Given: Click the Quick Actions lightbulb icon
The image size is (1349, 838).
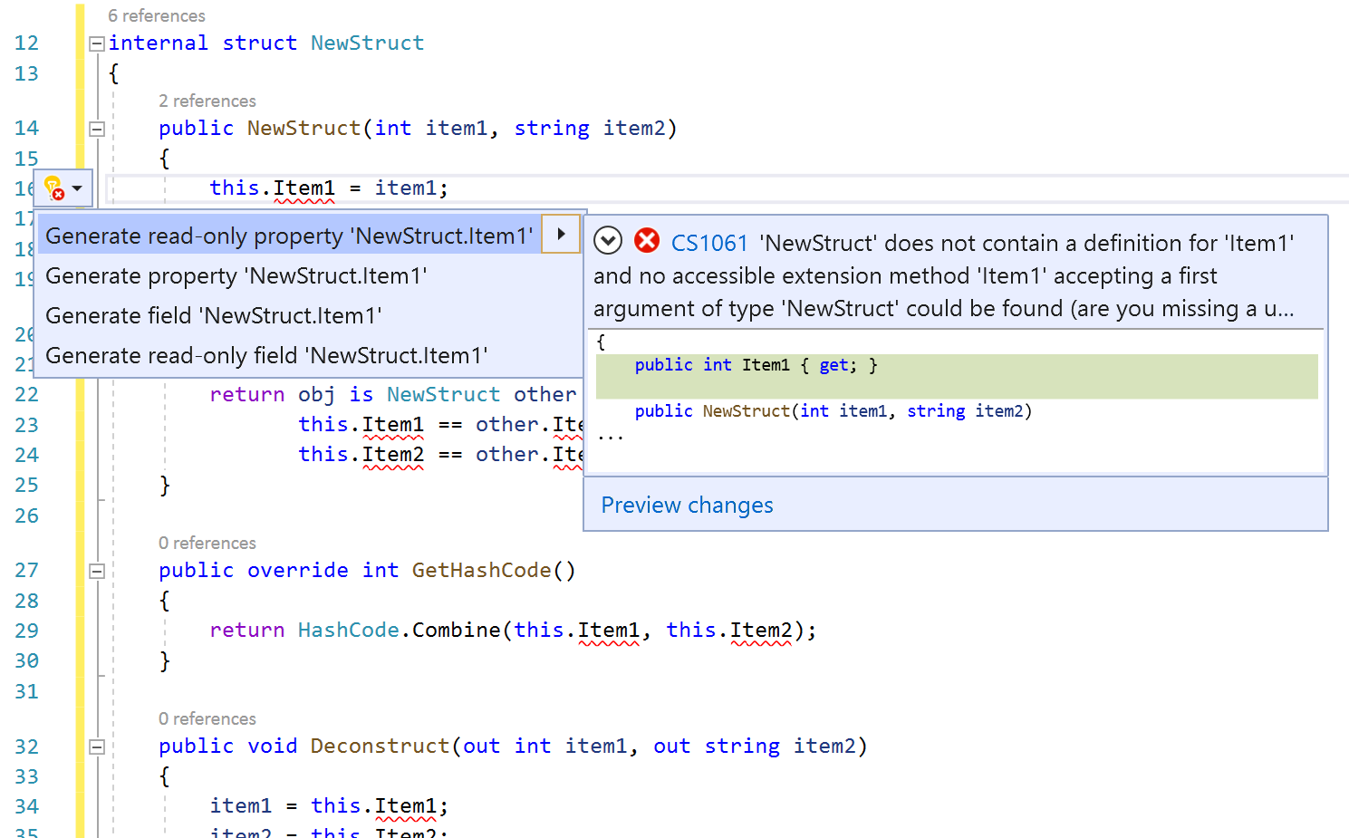Looking at the screenshot, I should click(x=53, y=188).
